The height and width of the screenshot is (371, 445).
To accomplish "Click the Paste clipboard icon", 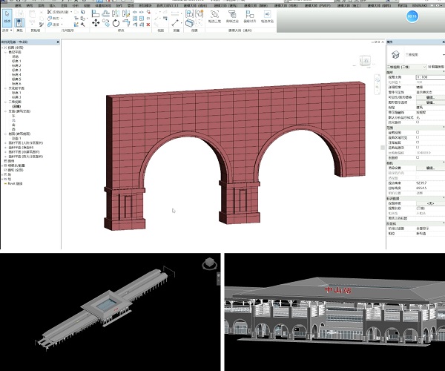I will [32, 14].
